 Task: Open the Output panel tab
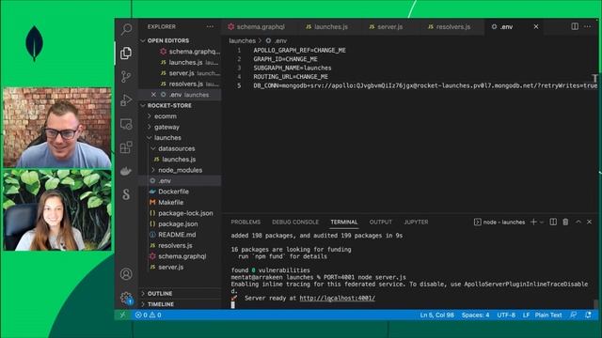(380, 222)
